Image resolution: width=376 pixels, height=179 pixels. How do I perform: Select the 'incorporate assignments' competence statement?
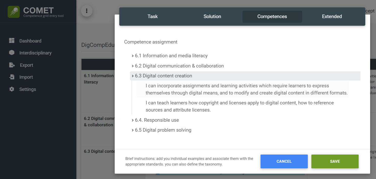coord(246,89)
